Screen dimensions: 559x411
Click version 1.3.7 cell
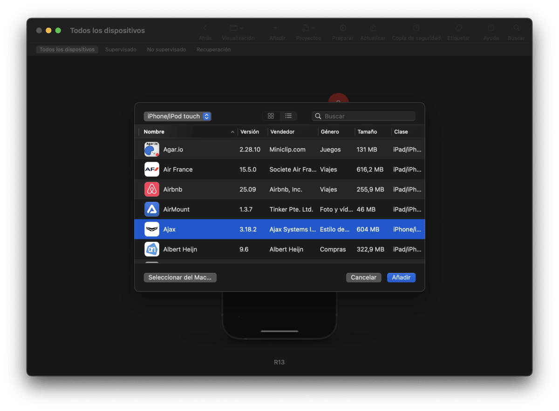pos(246,210)
